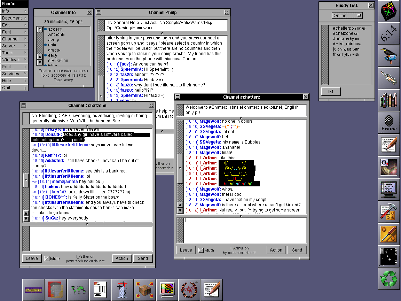Open the Services menu item

pyautogui.click(x=14, y=74)
